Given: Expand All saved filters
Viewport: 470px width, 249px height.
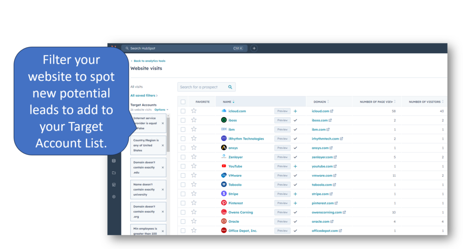Looking at the screenshot, I should click(x=144, y=96).
